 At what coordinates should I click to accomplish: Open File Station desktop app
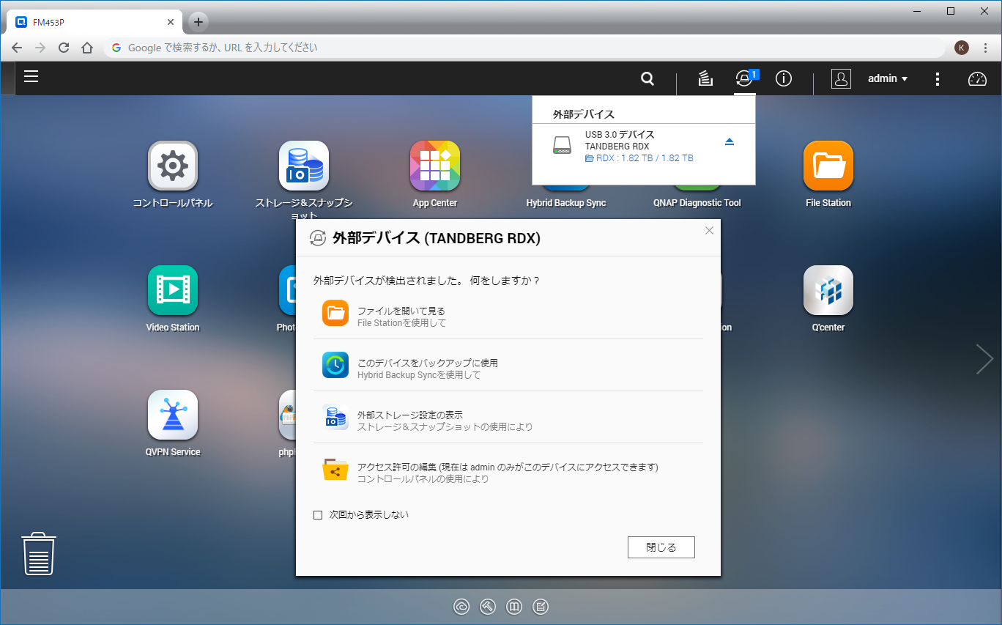coord(828,166)
